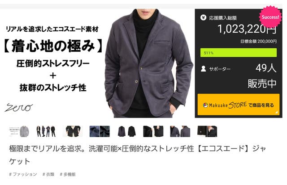Image resolution: width=287 pixels, height=185 pixels.
Task: Click the supporter person icon
Action: click(203, 69)
